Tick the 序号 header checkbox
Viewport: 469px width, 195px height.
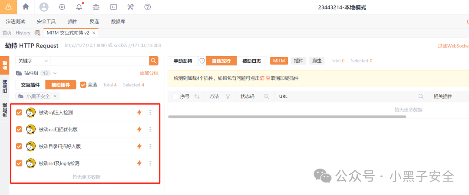[175, 96]
